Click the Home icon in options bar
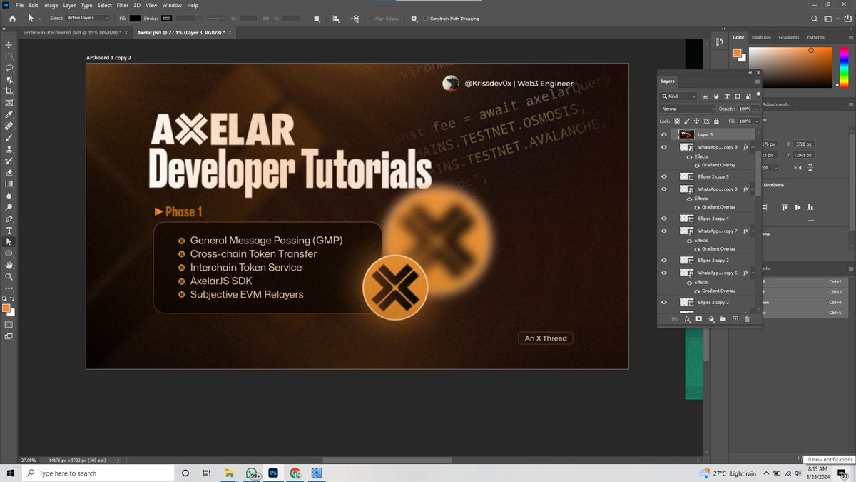856x482 pixels. 12,18
